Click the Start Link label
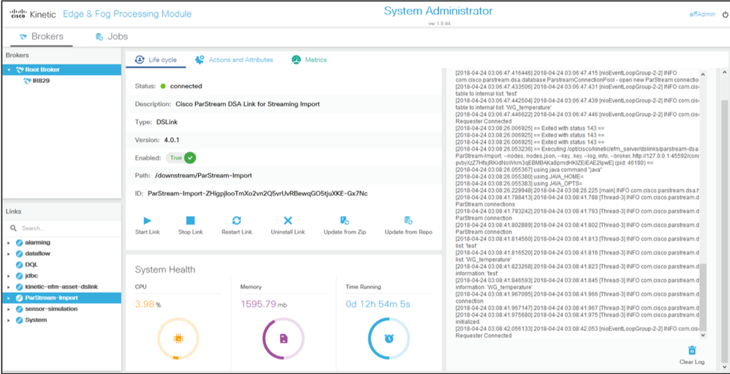The width and height of the screenshot is (730, 374). 148,232
